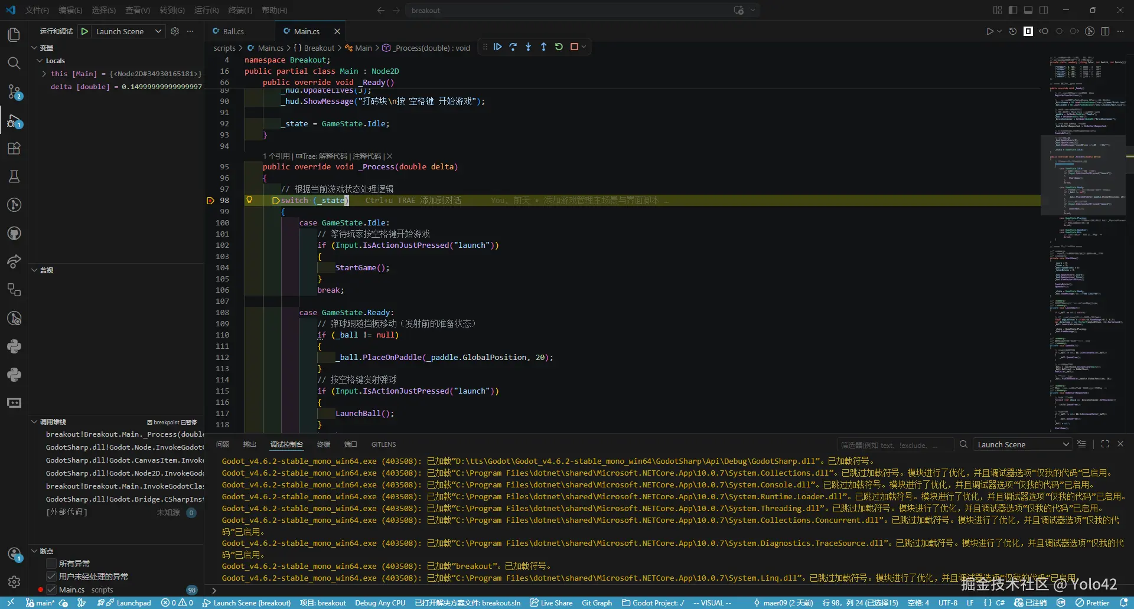Click Live Share in the status bar
The image size is (1134, 609).
pos(551,603)
